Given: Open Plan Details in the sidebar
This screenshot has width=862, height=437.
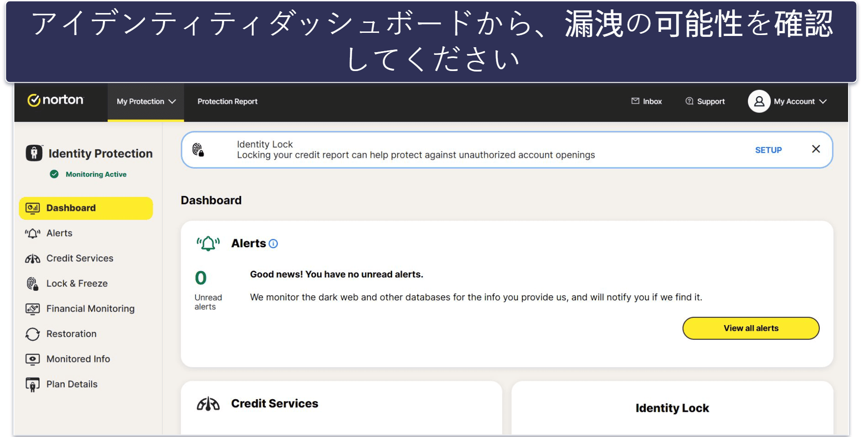Looking at the screenshot, I should pos(72,384).
